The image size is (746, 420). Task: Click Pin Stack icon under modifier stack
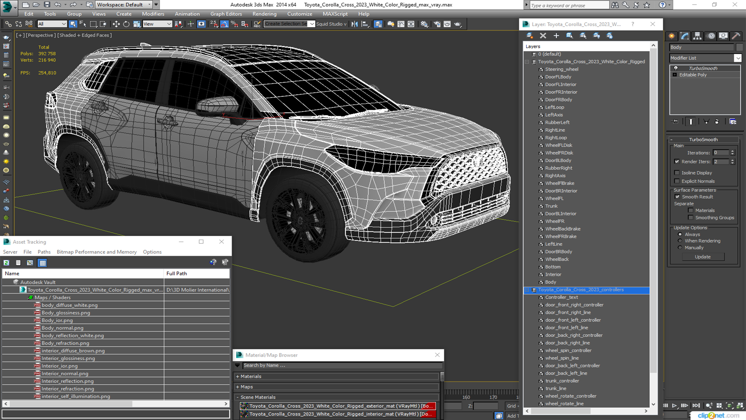point(675,122)
